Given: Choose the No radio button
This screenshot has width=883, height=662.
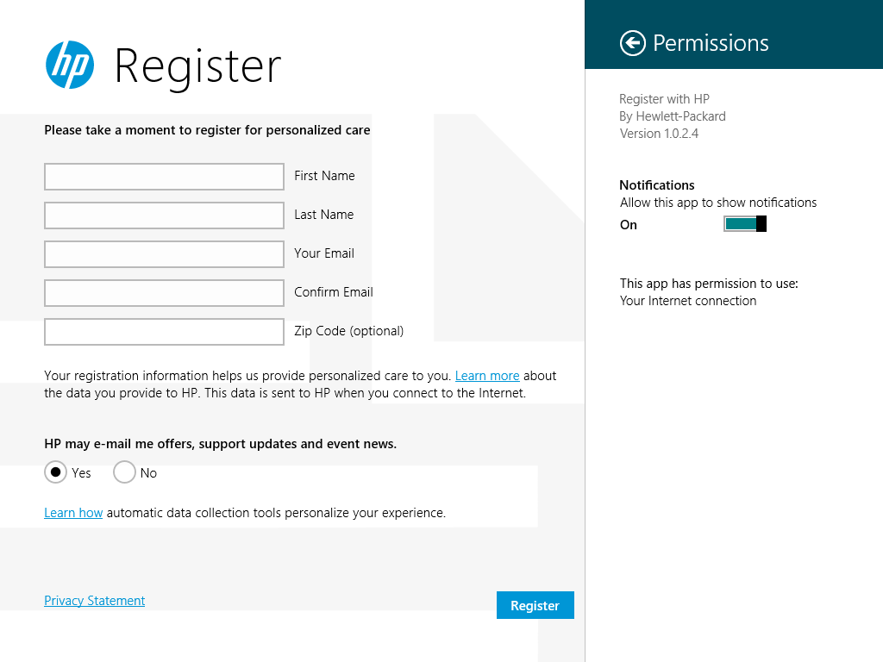Looking at the screenshot, I should coord(125,472).
